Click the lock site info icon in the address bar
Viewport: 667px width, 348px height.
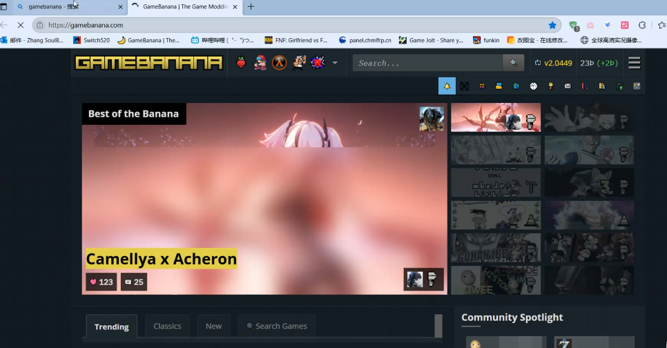(39, 25)
